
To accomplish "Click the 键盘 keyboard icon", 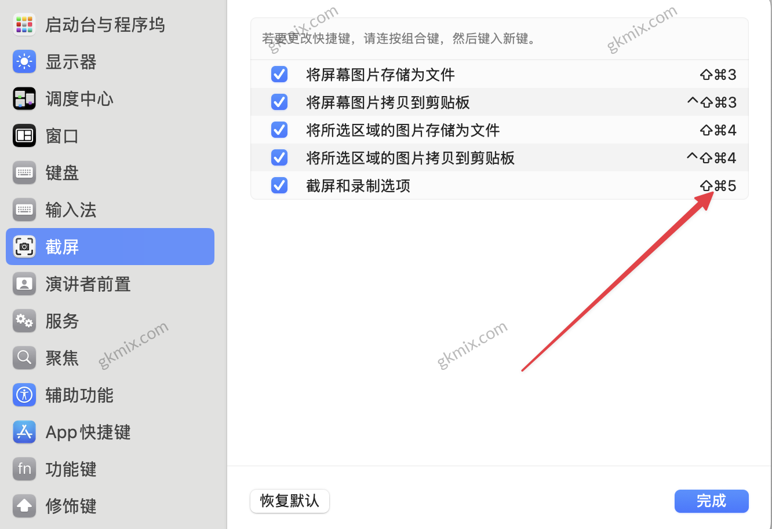I will (x=24, y=173).
